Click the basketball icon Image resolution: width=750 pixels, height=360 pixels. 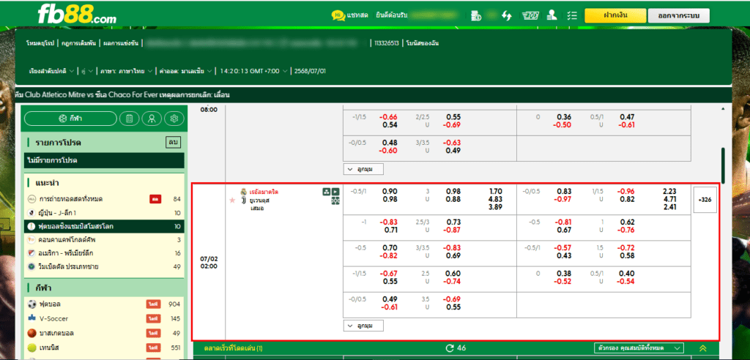pos(32,333)
